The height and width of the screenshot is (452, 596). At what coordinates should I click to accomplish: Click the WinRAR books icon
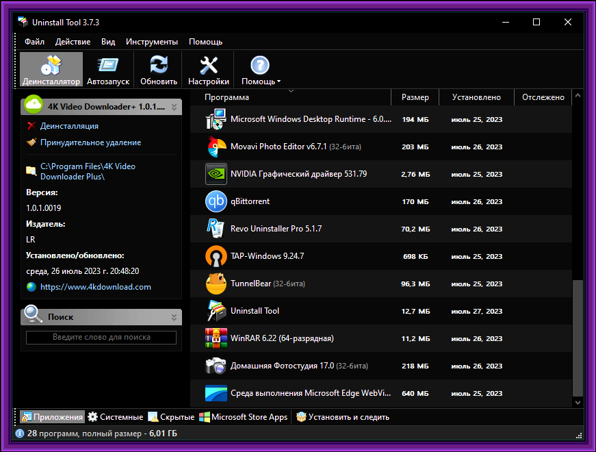(x=216, y=338)
